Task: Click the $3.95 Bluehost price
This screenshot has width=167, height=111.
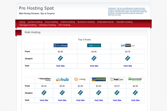Action: [60, 52]
